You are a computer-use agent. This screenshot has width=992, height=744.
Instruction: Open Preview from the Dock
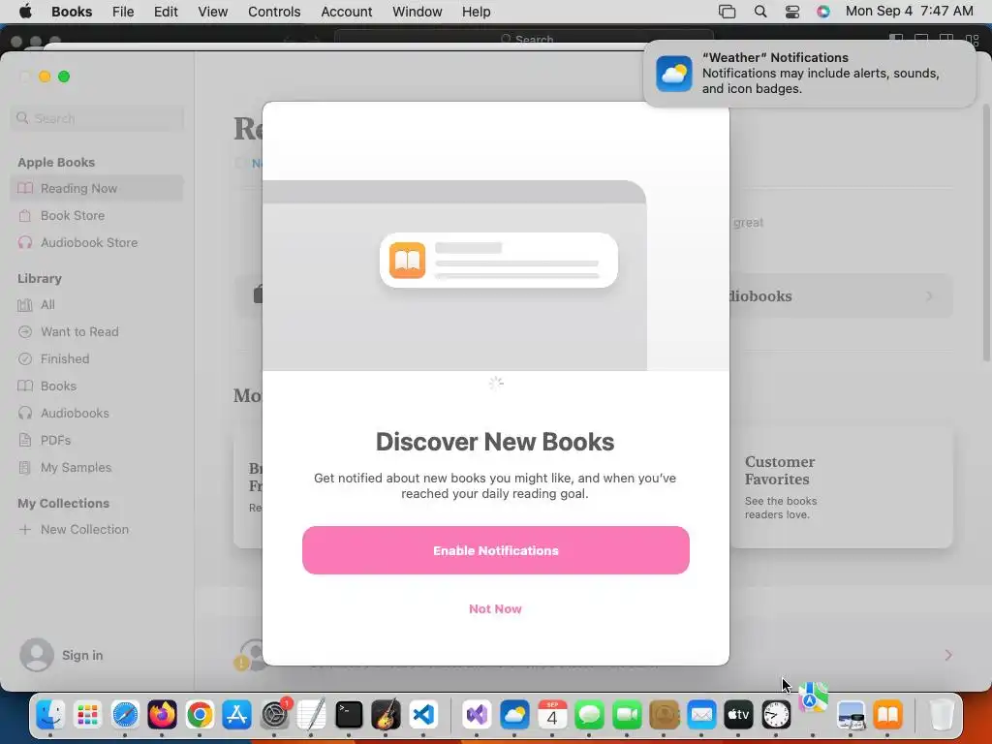(851, 715)
